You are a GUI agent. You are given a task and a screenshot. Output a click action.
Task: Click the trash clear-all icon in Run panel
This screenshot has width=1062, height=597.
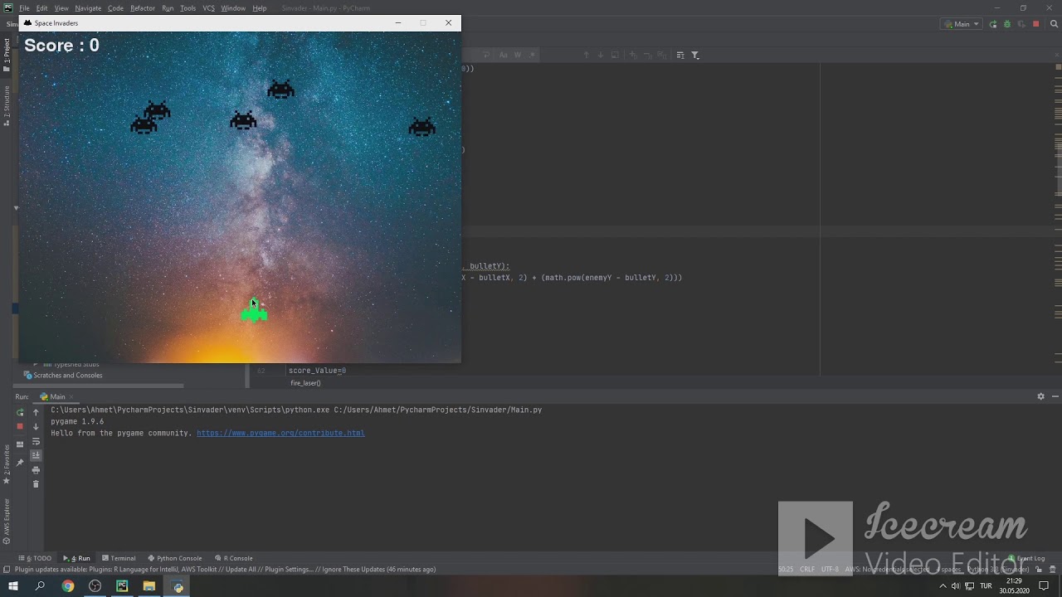coord(36,483)
